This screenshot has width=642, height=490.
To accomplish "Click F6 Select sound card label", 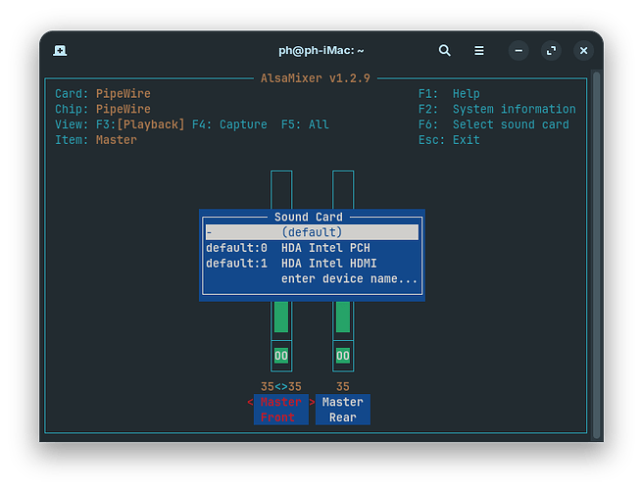I will (x=493, y=124).
